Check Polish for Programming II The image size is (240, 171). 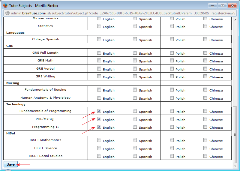[x=172, y=127]
